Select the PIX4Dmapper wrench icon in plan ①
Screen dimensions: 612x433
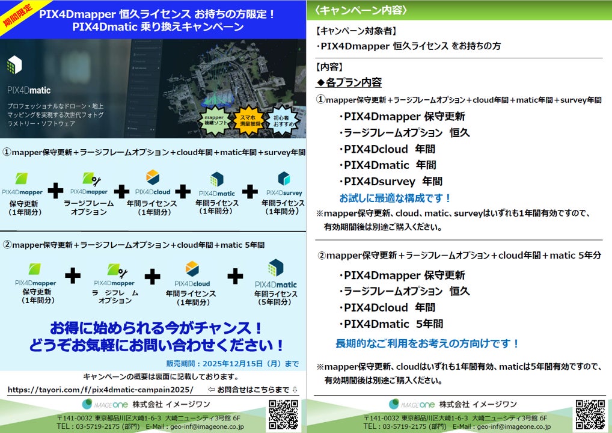pos(91,179)
